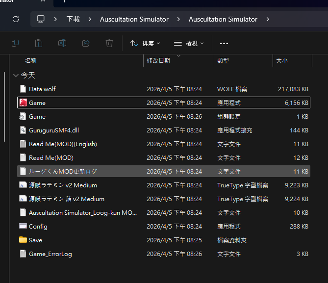328x283 pixels.
Task: Click the Refresh icon in address bar
Action: pyautogui.click(x=16, y=19)
